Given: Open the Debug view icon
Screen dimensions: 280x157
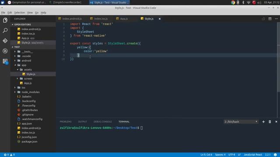Looking at the screenshot, I should [5, 51].
